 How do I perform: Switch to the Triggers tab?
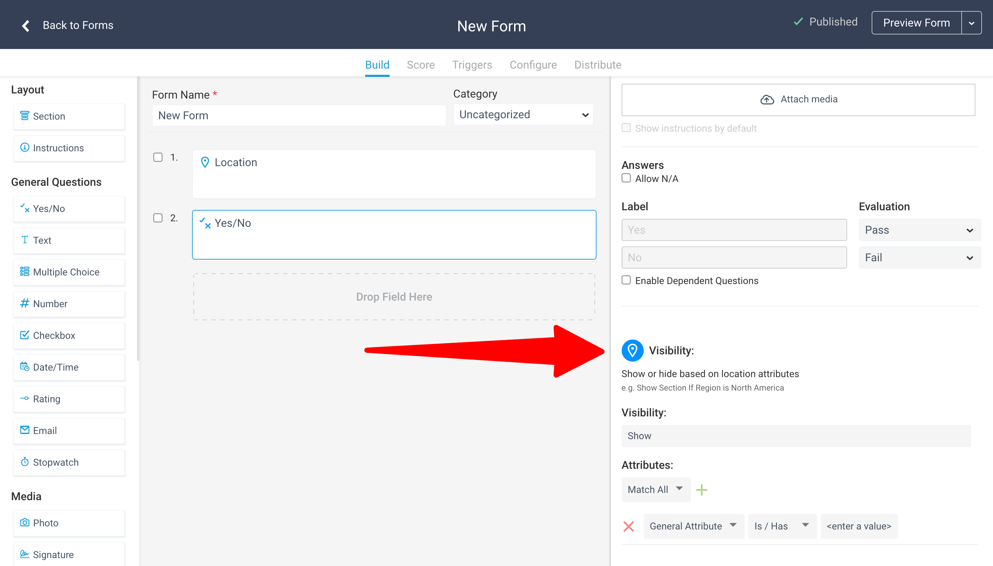472,64
